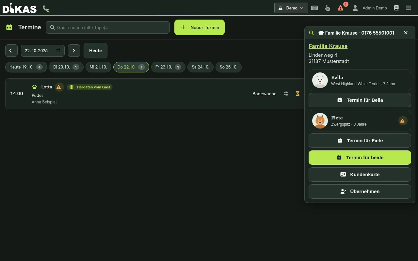
Task: Open the phone search icon beside DIKAS logo
Action: coord(46,8)
